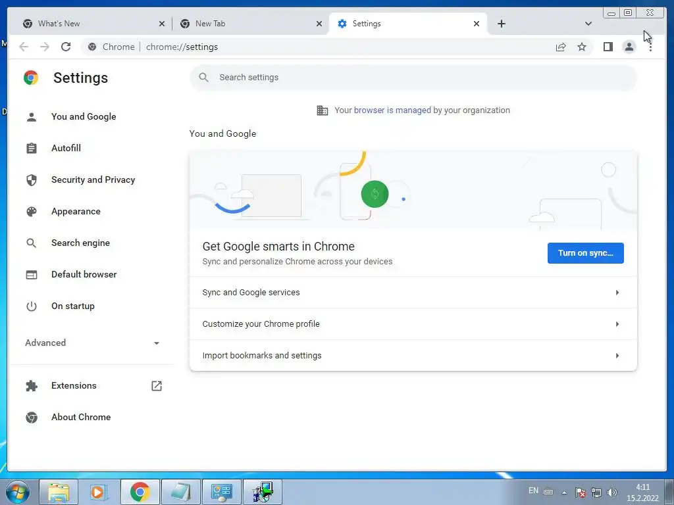
Task: Click the forward navigation arrow
Action: point(45,47)
